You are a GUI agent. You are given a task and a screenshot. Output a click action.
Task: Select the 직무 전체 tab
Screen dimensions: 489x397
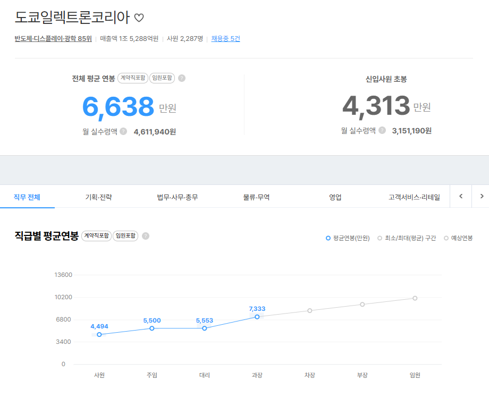[27, 197]
